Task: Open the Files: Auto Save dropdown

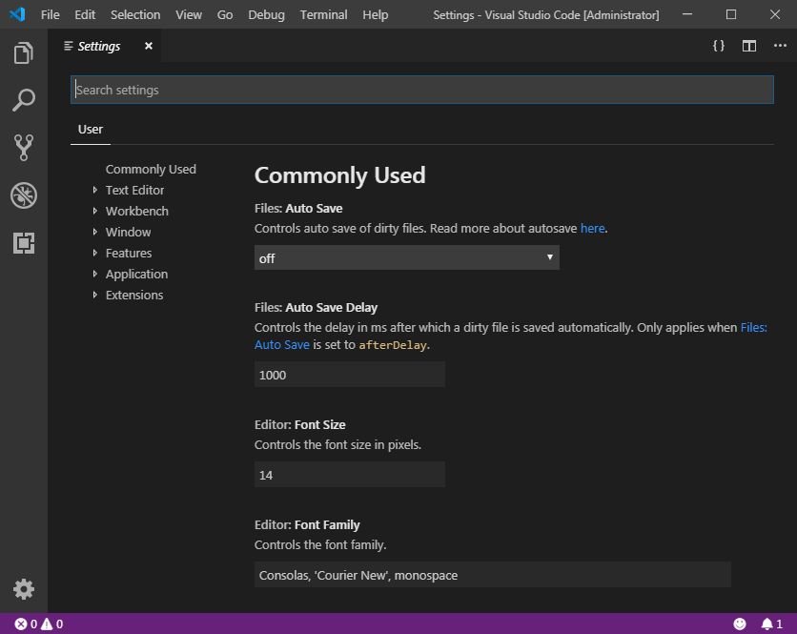Action: (407, 257)
